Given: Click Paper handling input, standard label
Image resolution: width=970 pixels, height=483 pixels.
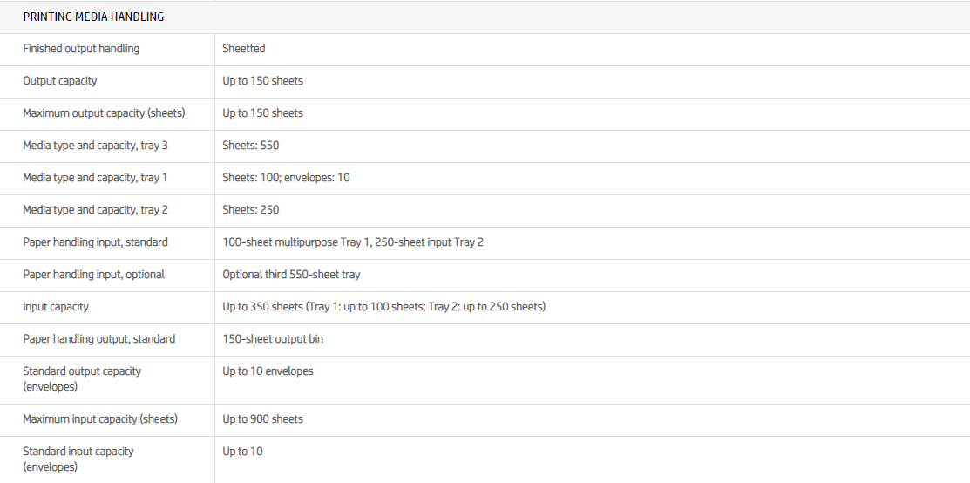Looking at the screenshot, I should click(x=95, y=242).
